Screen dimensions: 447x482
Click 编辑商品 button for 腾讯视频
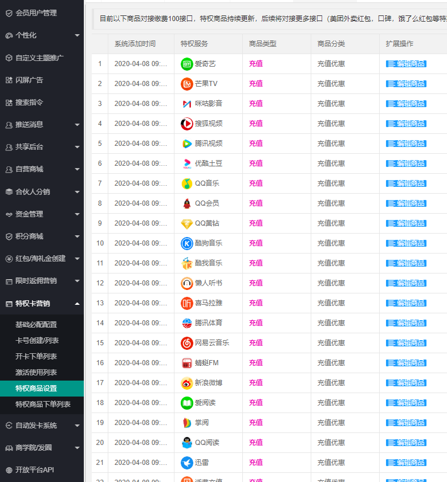pyautogui.click(x=406, y=144)
